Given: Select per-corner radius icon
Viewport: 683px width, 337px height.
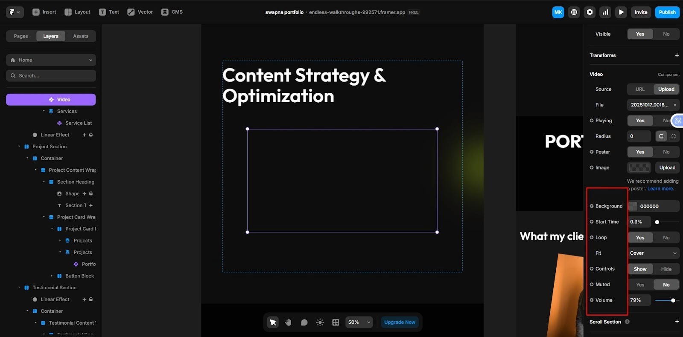Looking at the screenshot, I should point(674,136).
